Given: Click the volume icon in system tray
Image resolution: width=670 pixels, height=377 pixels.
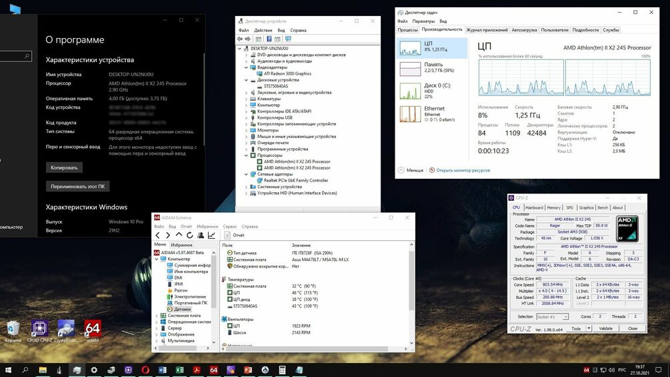Looking at the screenshot, I should click(x=611, y=370).
